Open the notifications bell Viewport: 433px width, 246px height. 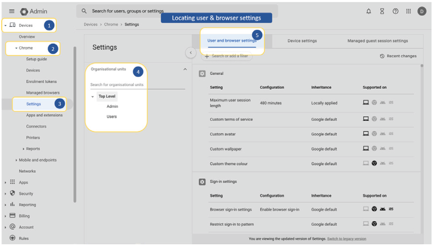[x=369, y=11]
